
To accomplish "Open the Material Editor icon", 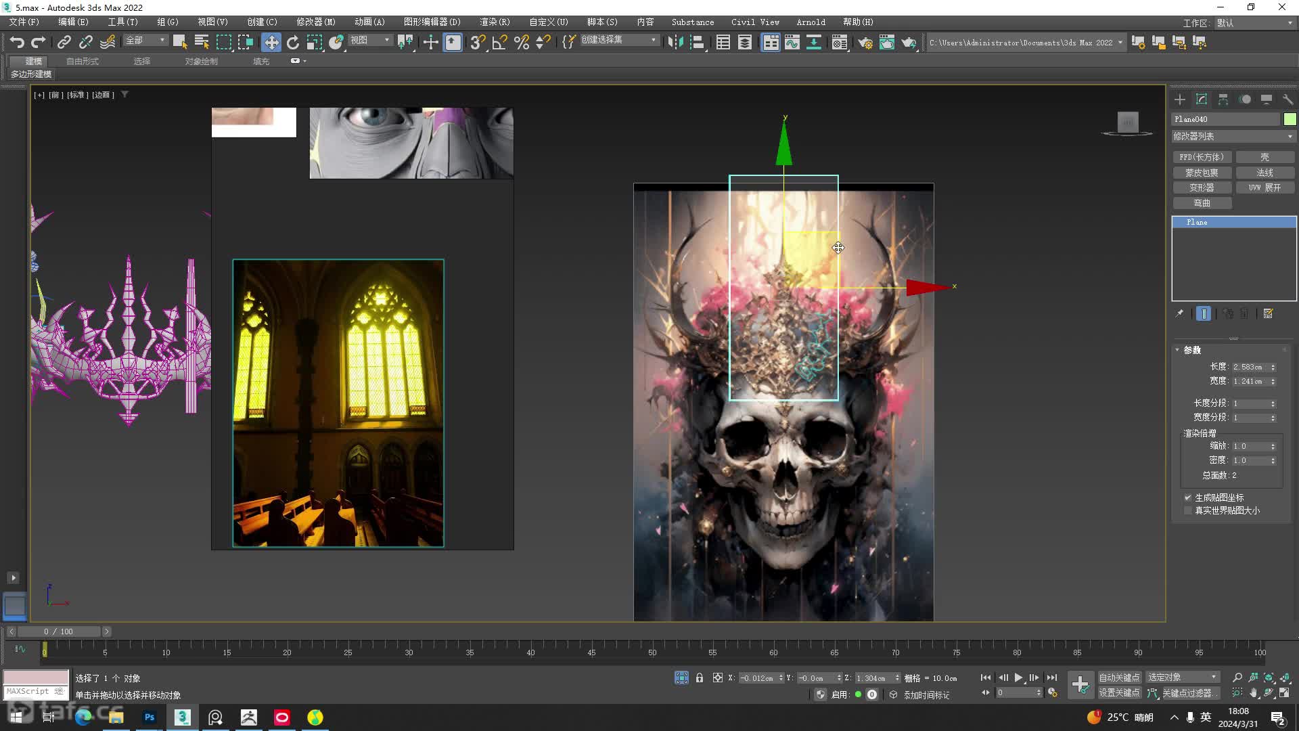I will point(840,42).
